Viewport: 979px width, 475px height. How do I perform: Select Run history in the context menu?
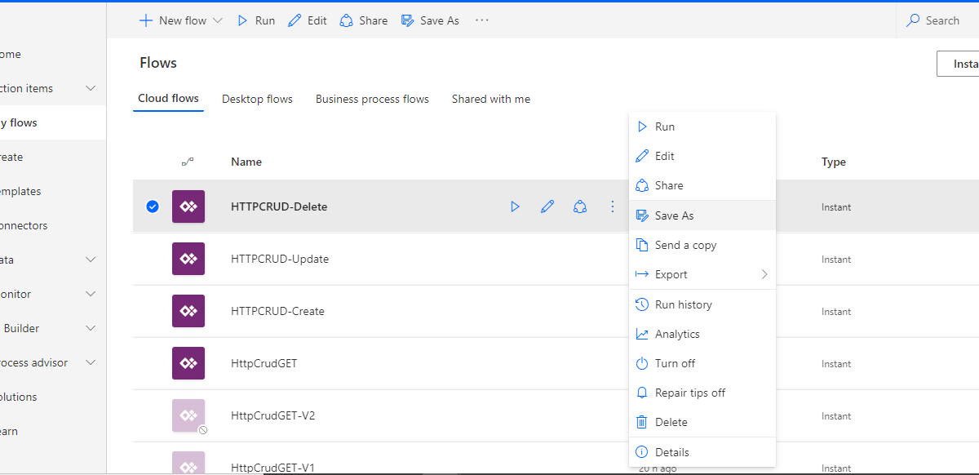(x=684, y=304)
